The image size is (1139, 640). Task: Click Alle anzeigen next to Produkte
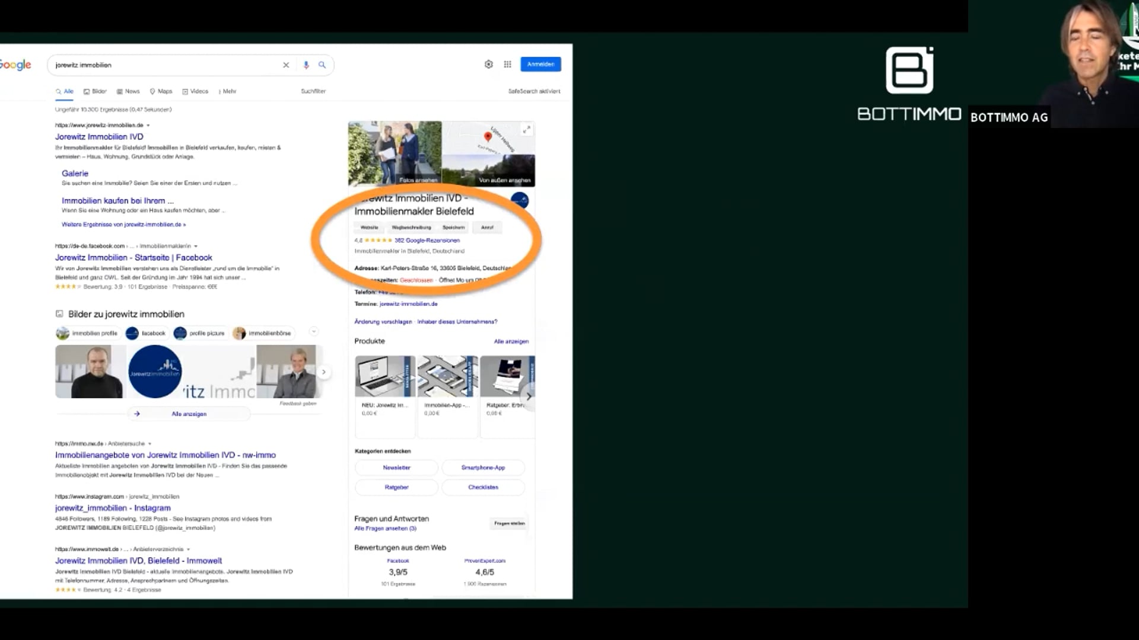511,341
